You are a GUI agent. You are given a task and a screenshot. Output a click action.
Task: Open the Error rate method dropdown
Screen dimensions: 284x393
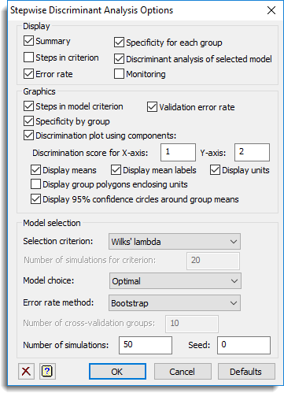[175, 303]
